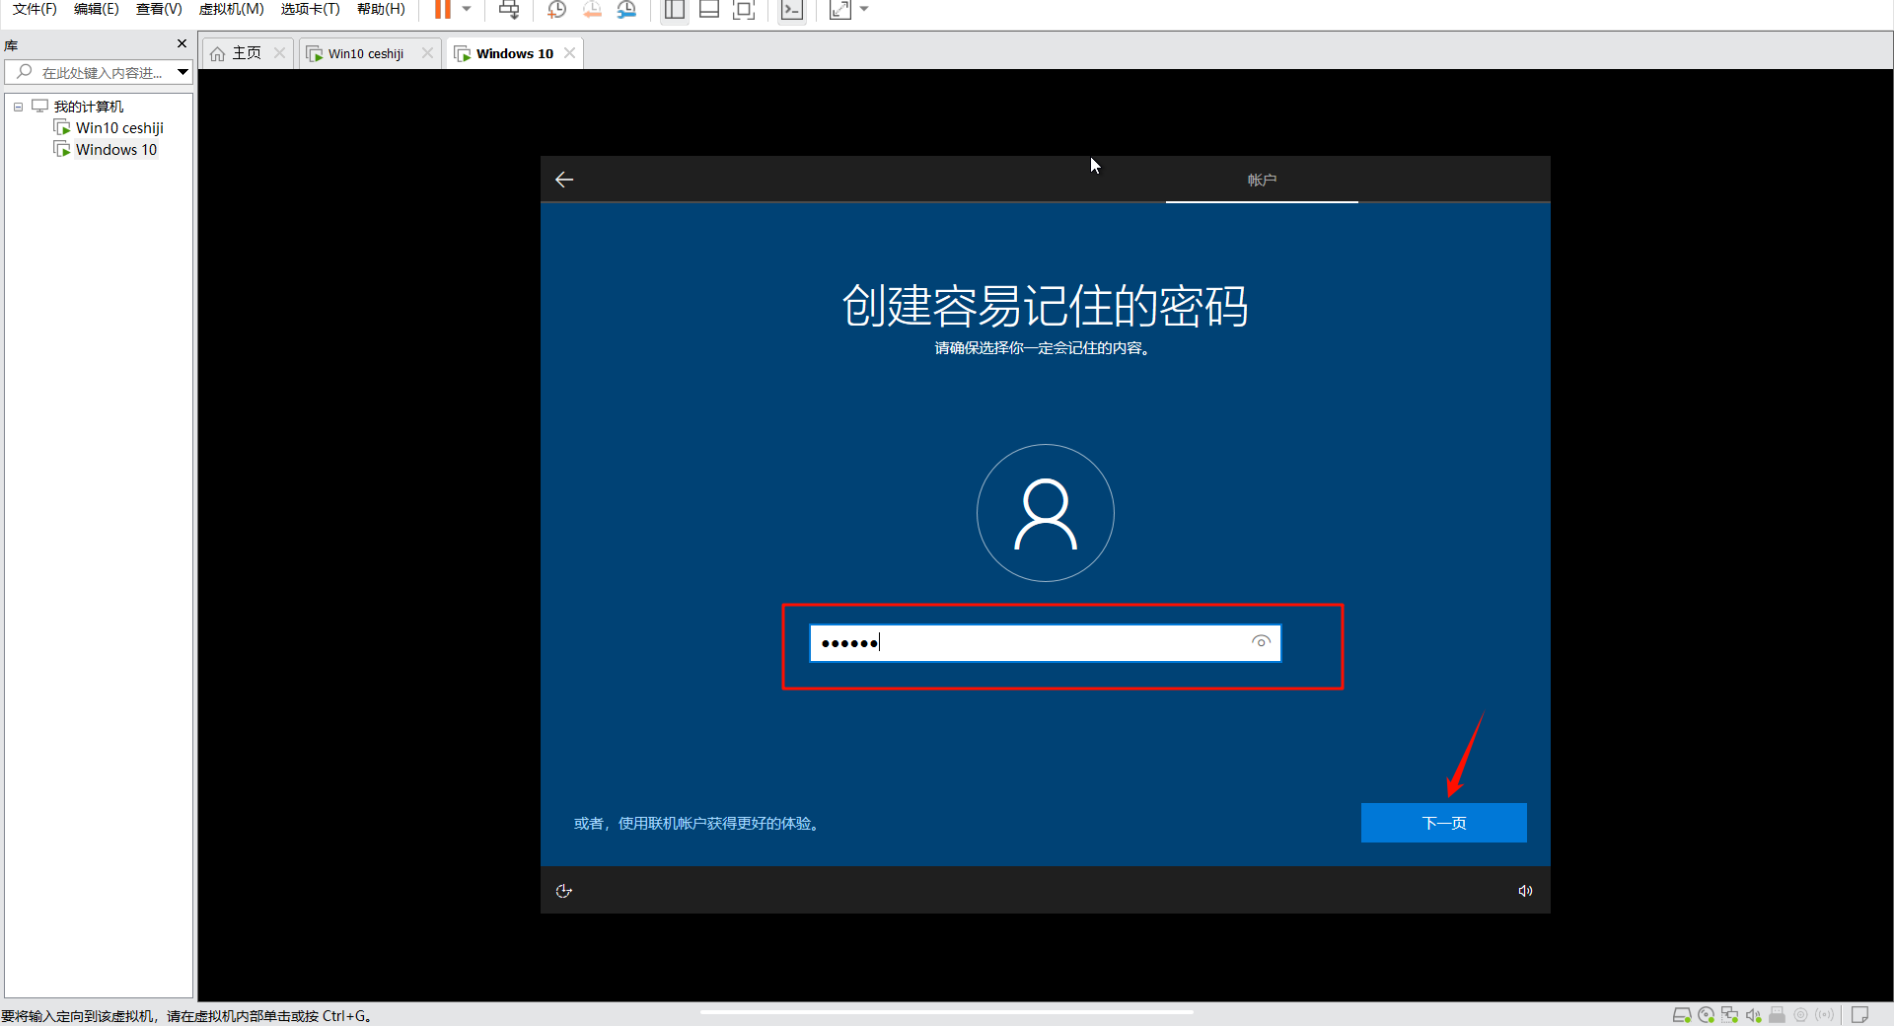1894x1026 pixels.
Task: Take a snapshot using the clock-plus icon
Action: point(556,10)
